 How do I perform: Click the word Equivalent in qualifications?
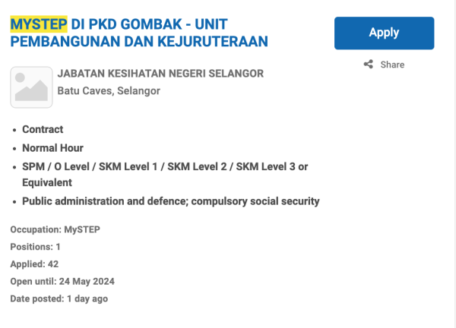coord(46,183)
